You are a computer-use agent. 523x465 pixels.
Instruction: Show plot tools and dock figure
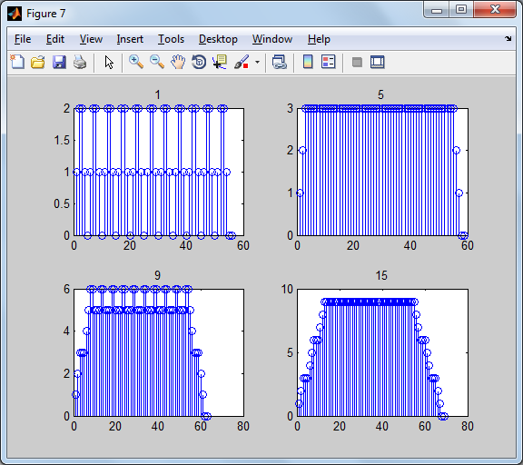pyautogui.click(x=378, y=62)
